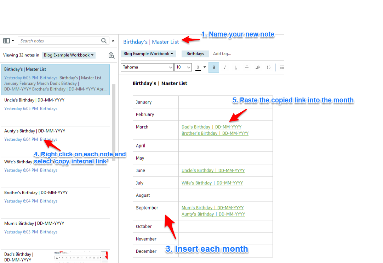Open Wife's Birthday link in July row
Viewport: 383px width, 263px height.
coord(212,183)
